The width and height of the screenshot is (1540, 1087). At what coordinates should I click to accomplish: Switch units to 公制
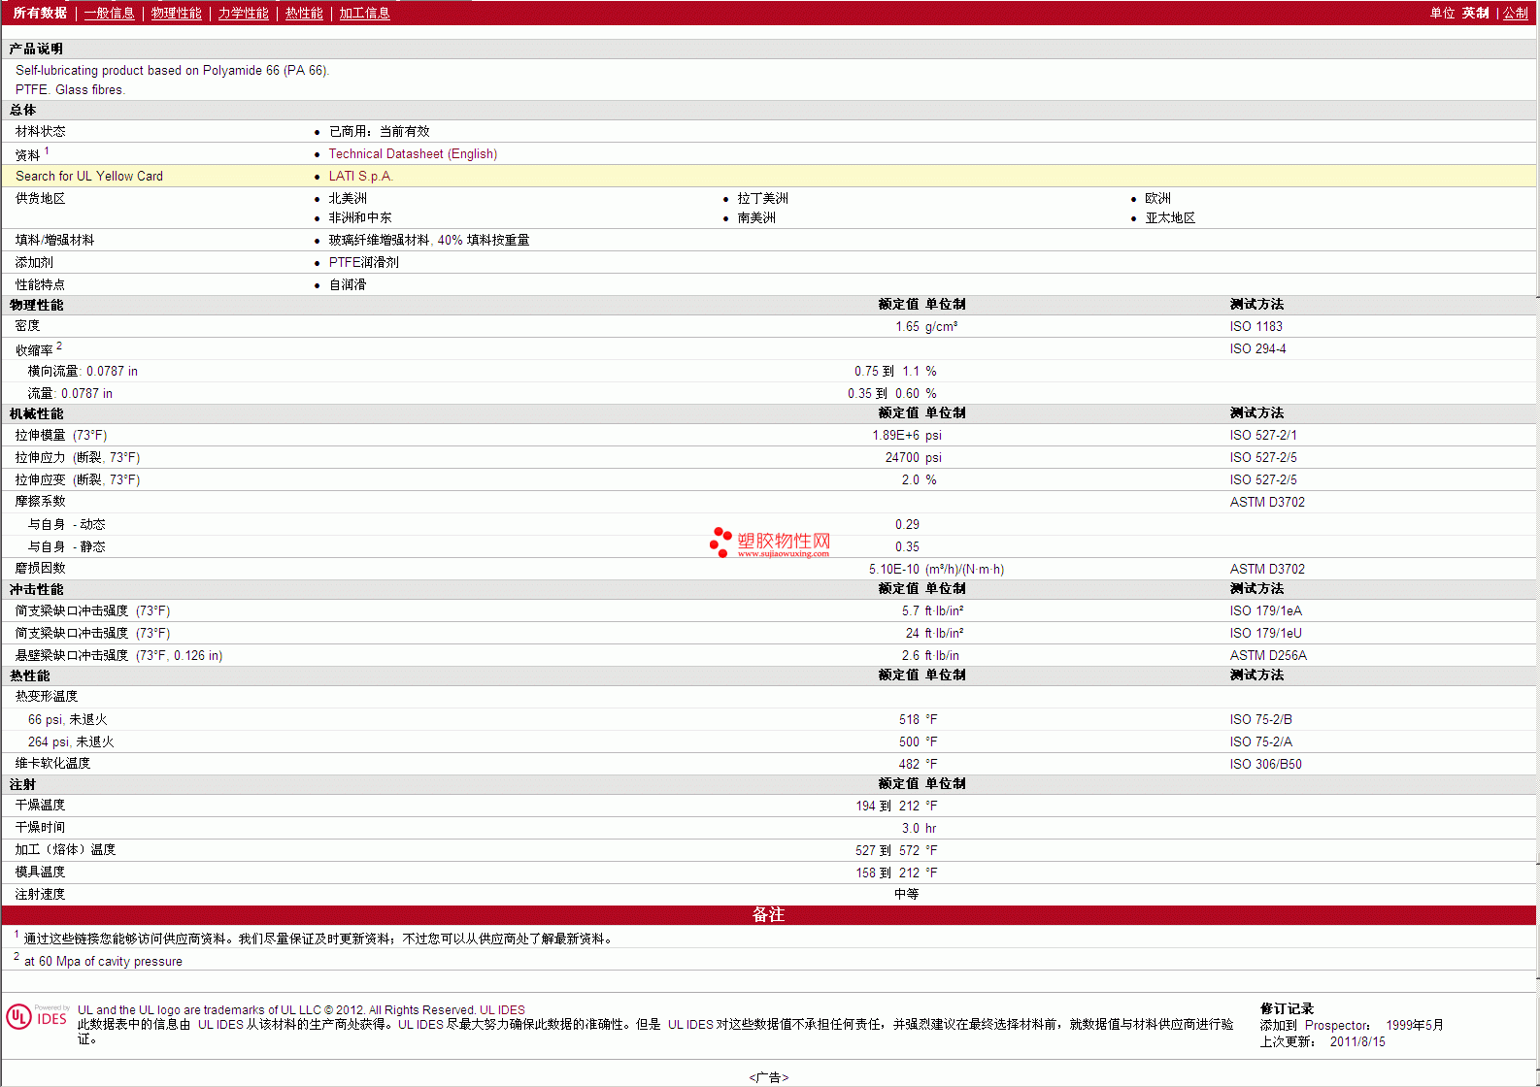click(x=1515, y=13)
